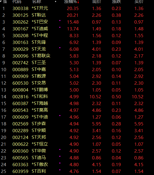Sort by the 现价 column header

97,1
